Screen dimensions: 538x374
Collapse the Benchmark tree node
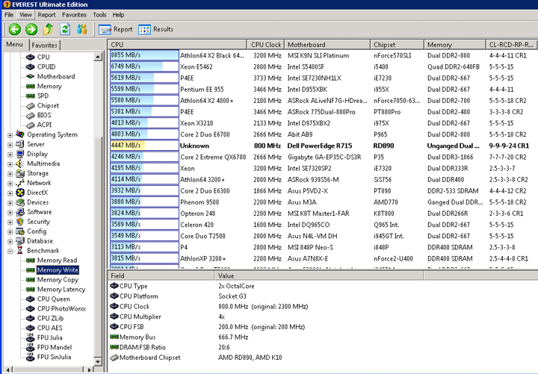(x=10, y=252)
